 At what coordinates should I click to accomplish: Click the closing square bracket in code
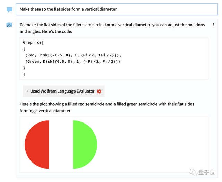[x=24, y=74]
